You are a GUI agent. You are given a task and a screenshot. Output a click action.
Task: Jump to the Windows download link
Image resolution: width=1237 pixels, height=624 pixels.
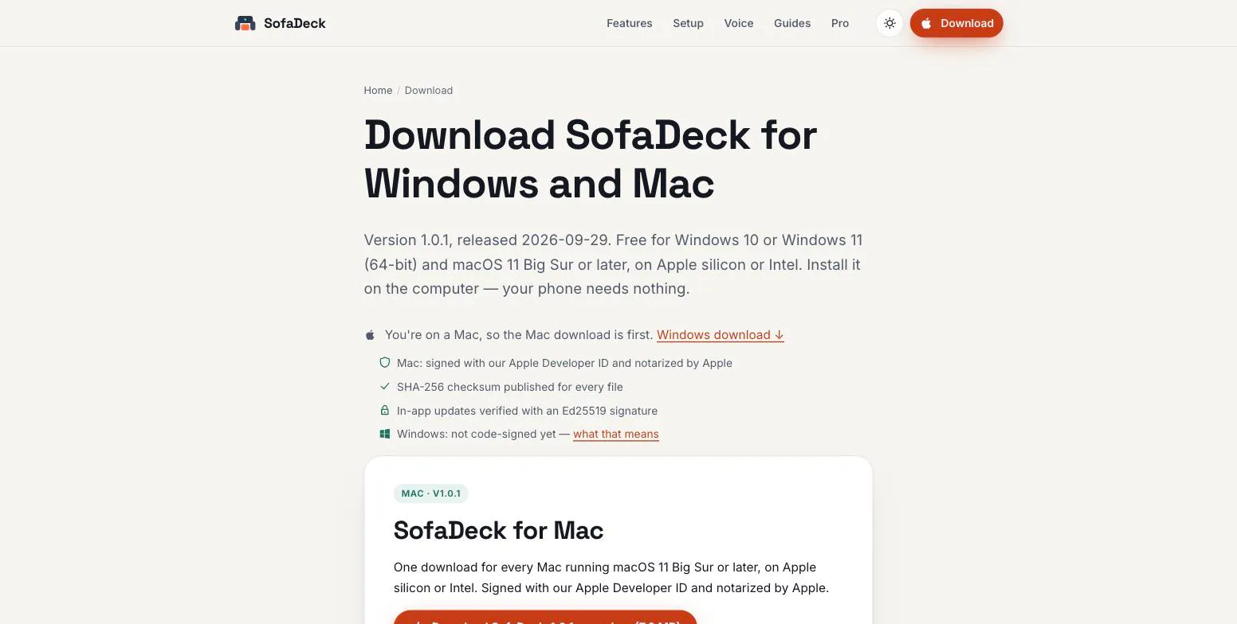click(721, 335)
